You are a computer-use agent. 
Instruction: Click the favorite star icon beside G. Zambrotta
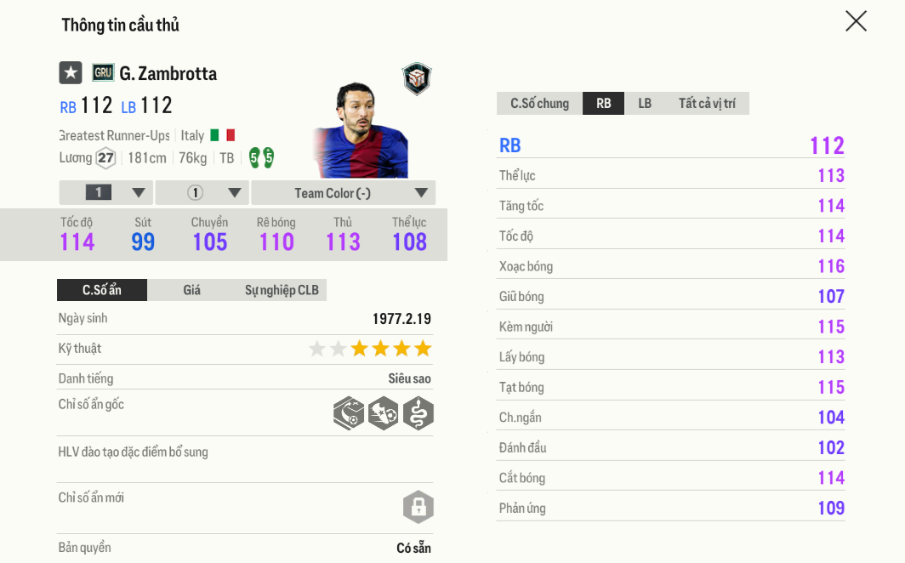(71, 73)
